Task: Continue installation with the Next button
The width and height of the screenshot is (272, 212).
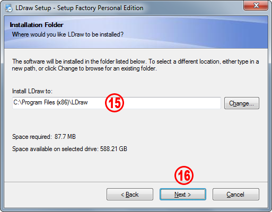Action: point(183,194)
